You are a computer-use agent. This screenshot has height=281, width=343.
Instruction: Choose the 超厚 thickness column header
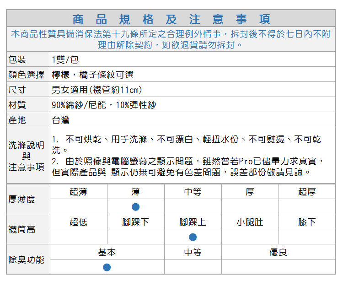pos(306,192)
